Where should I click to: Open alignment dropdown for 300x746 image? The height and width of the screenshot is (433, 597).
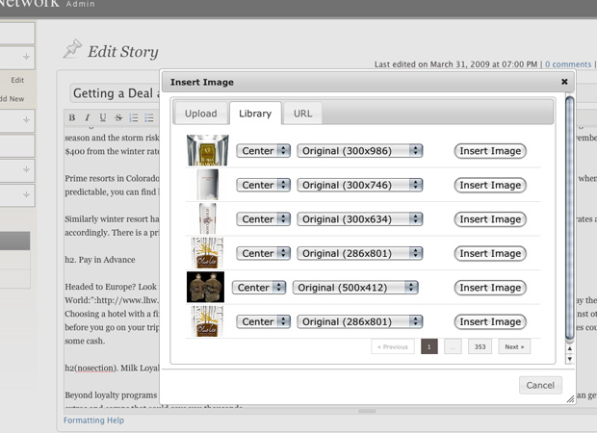263,185
